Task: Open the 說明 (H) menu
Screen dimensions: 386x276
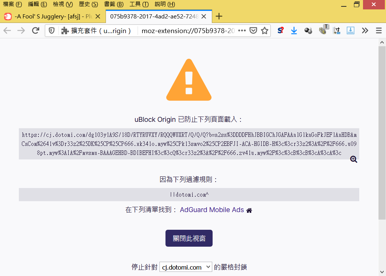Action: [x=165, y=4]
